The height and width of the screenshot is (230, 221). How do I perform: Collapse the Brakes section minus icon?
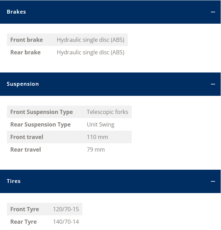point(213,12)
